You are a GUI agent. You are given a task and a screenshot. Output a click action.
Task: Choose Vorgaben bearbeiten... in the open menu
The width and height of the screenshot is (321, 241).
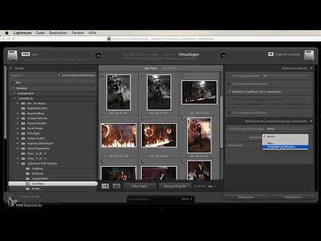pyautogui.click(x=286, y=147)
